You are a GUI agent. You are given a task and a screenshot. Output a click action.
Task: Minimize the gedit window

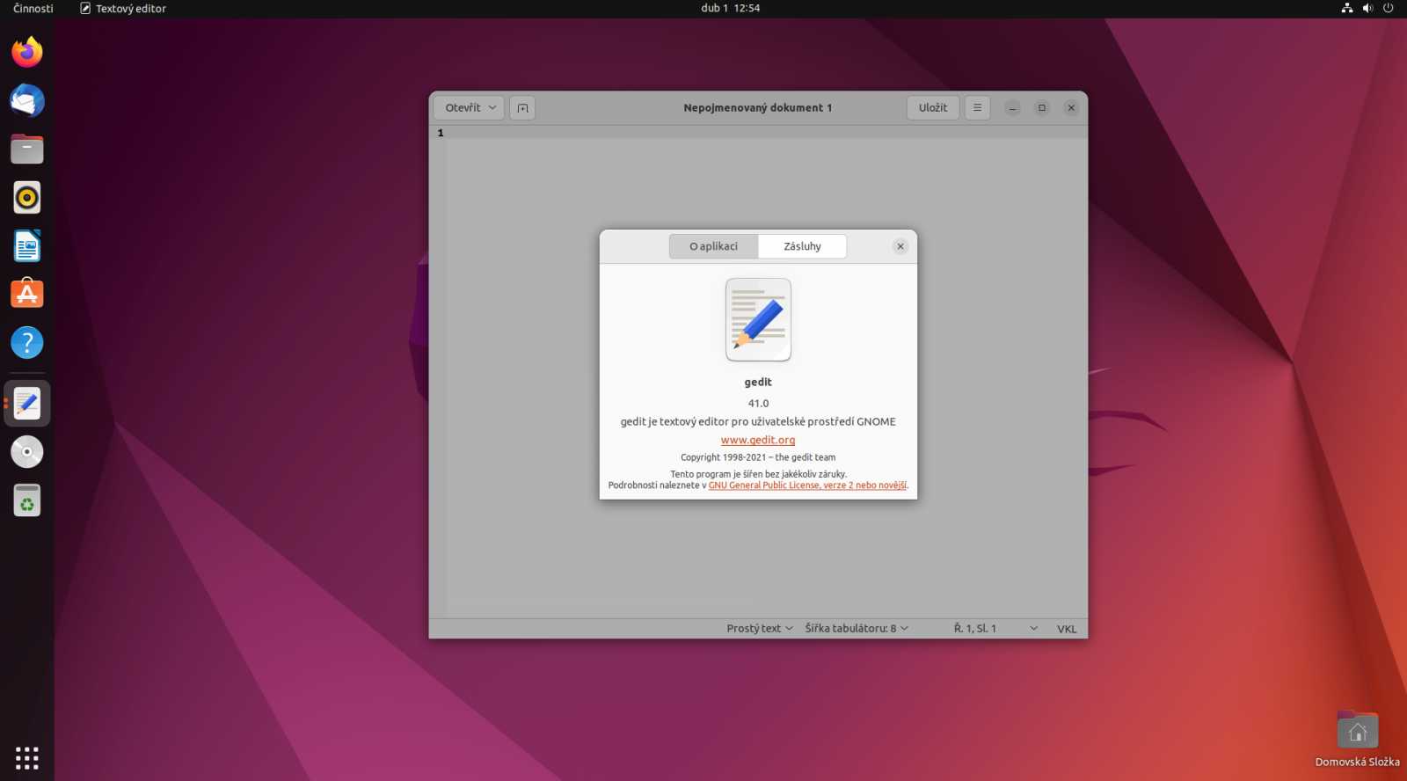click(x=1012, y=107)
